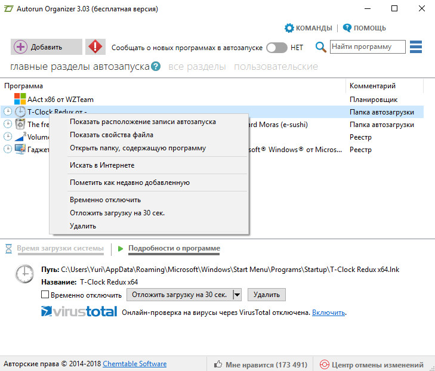Open the КОМАНДЫ menu

click(x=308, y=28)
